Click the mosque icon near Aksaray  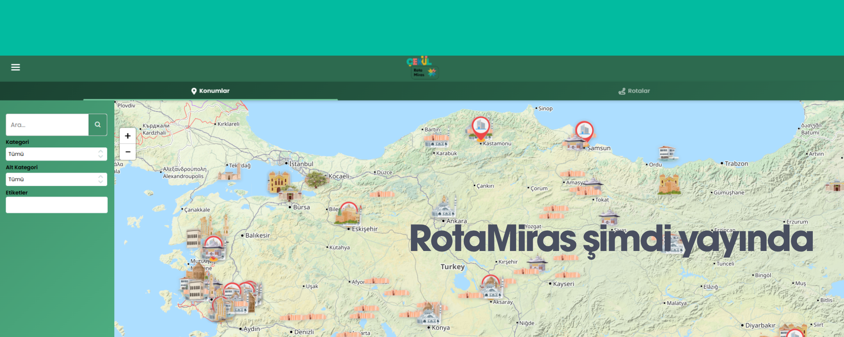pyautogui.click(x=491, y=287)
